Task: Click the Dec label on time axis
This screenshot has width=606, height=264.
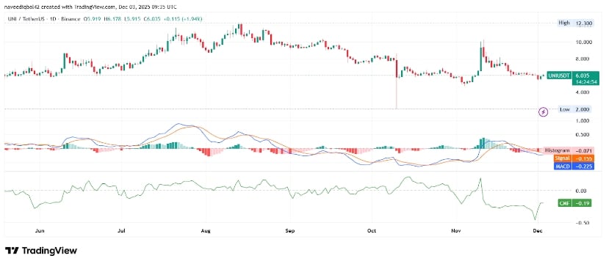Action: tap(538, 231)
